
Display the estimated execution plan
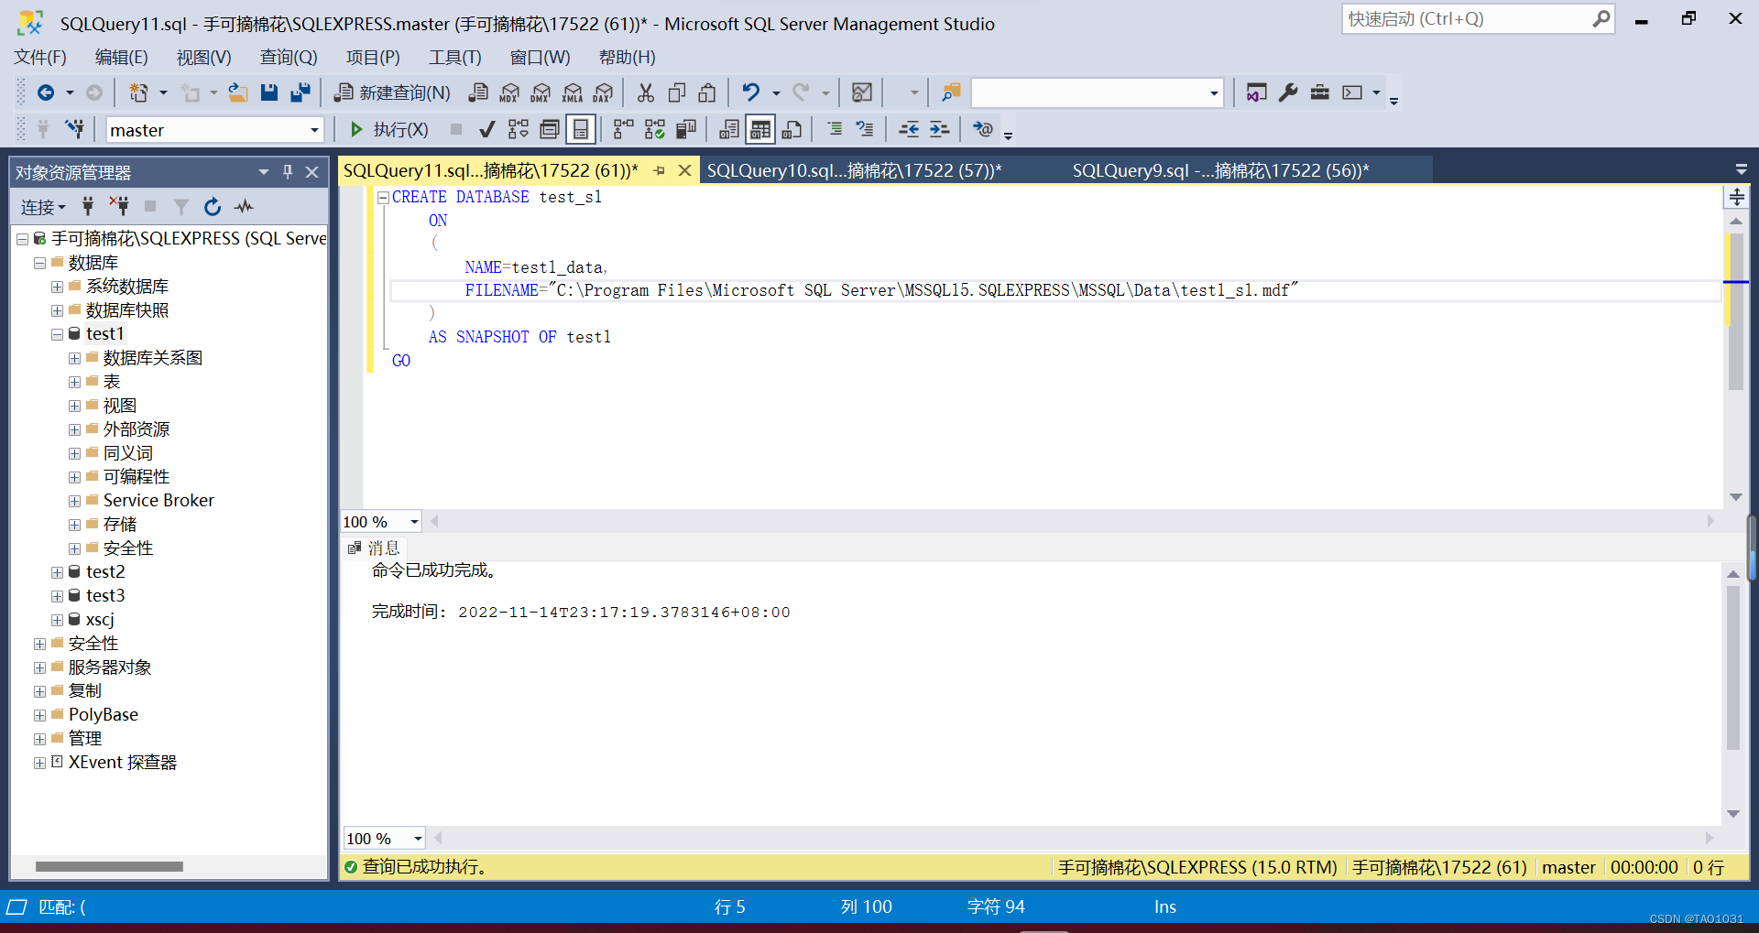(518, 129)
